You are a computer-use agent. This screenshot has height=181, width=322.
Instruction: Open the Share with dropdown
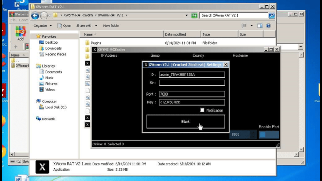(87, 26)
